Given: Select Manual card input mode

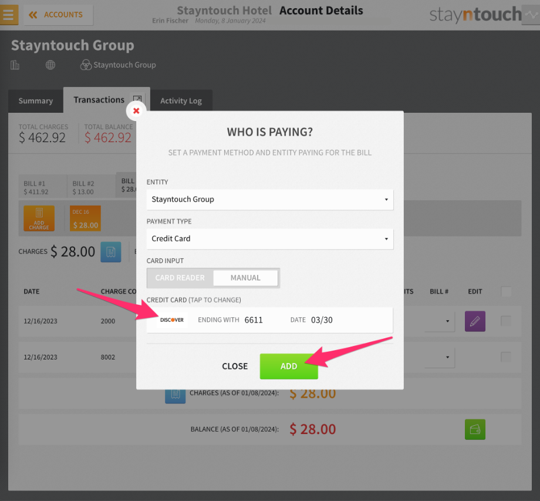Looking at the screenshot, I should [245, 278].
